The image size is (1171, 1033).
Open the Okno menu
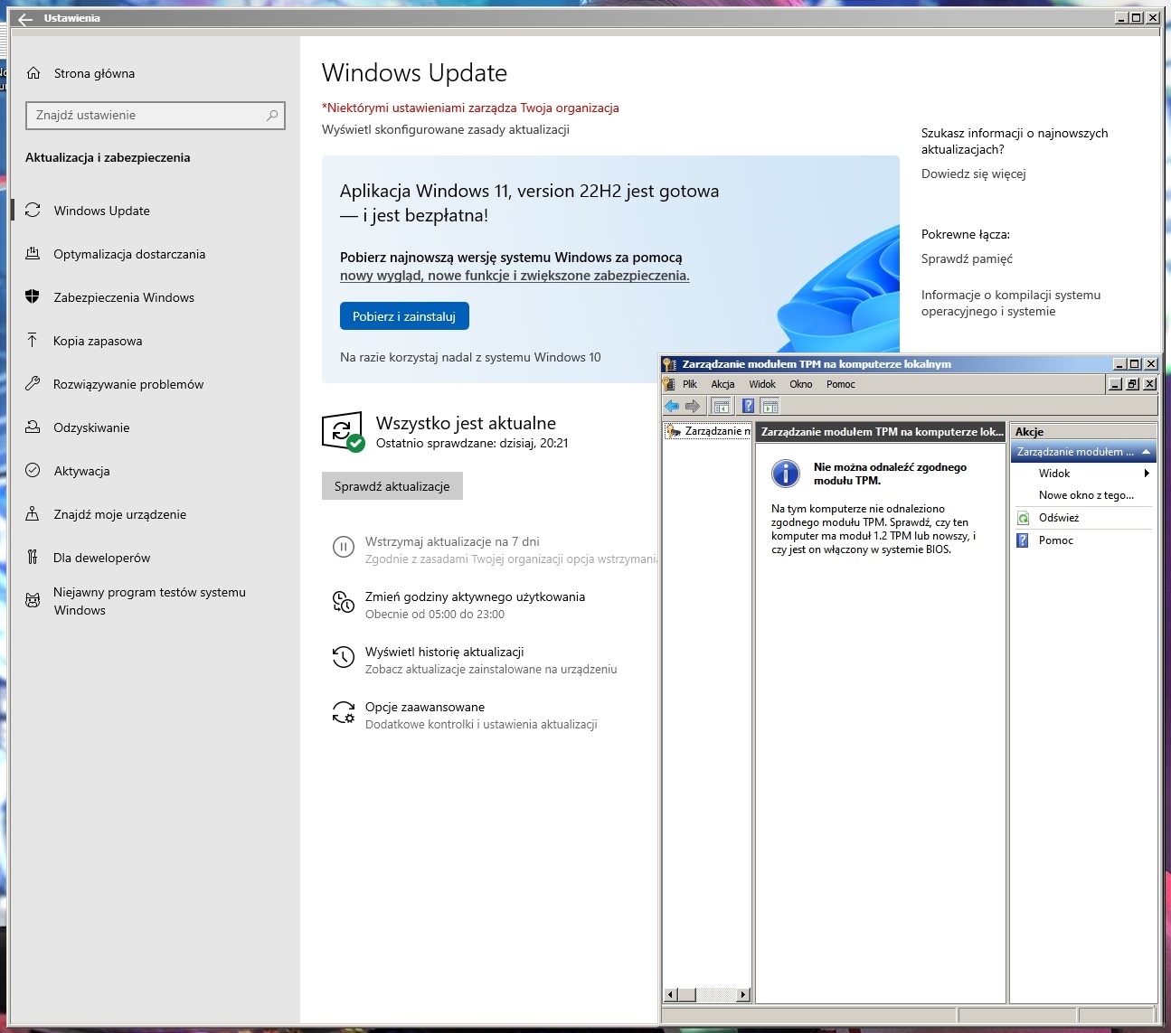[x=801, y=384]
